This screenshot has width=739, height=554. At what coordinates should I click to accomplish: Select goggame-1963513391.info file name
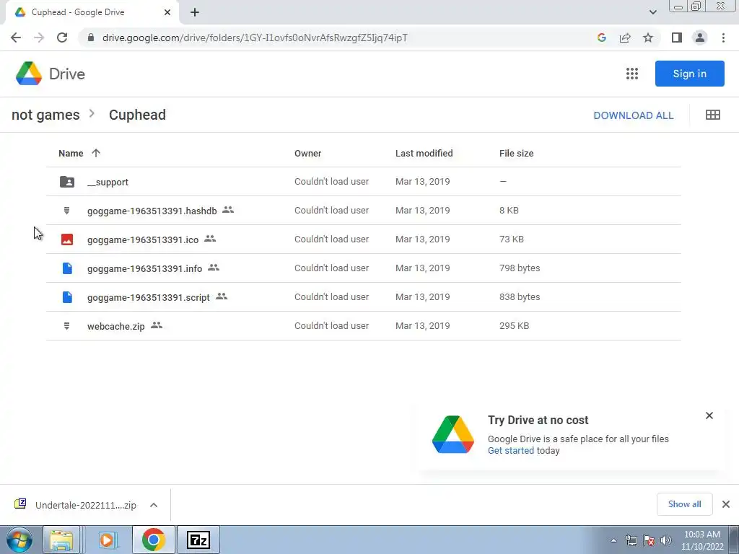[x=144, y=268]
